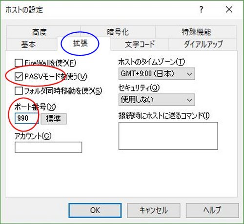Enable the FireWallを使う checkbox
244x224 pixels.
pyautogui.click(x=19, y=63)
